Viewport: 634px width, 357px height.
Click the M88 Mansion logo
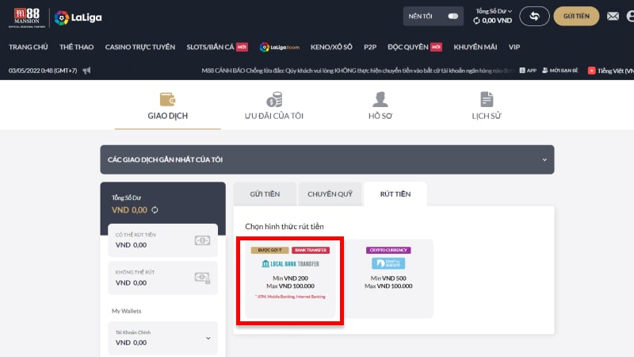[x=27, y=17]
